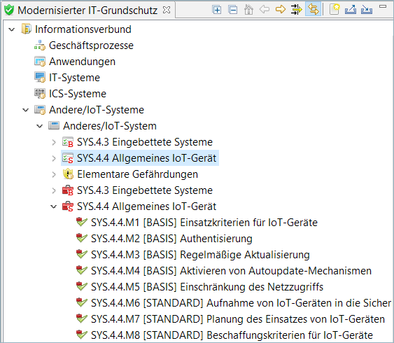Click the Elementare Gefährdungen warning shield icon
The image size is (394, 343).
(x=68, y=174)
